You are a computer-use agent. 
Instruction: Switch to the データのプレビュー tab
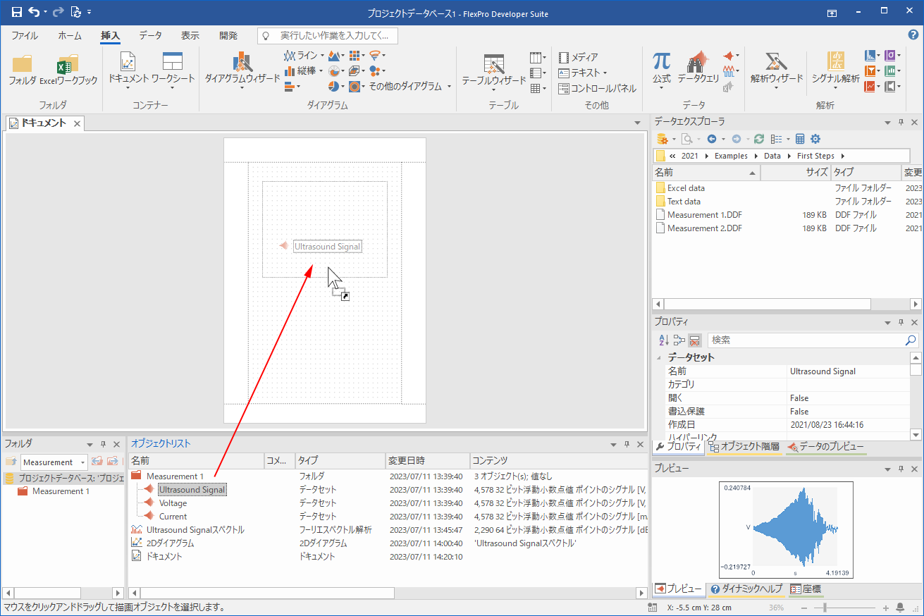tap(825, 446)
